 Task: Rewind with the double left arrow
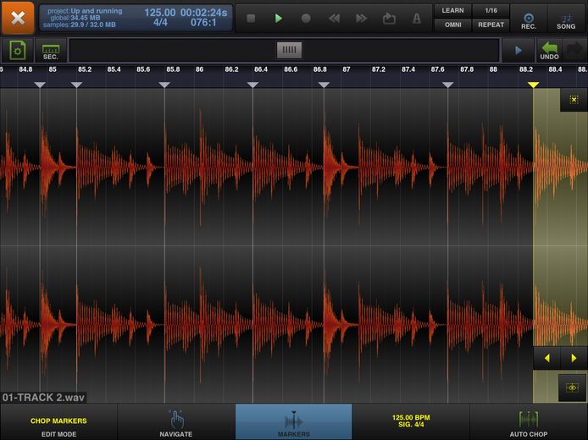point(334,19)
